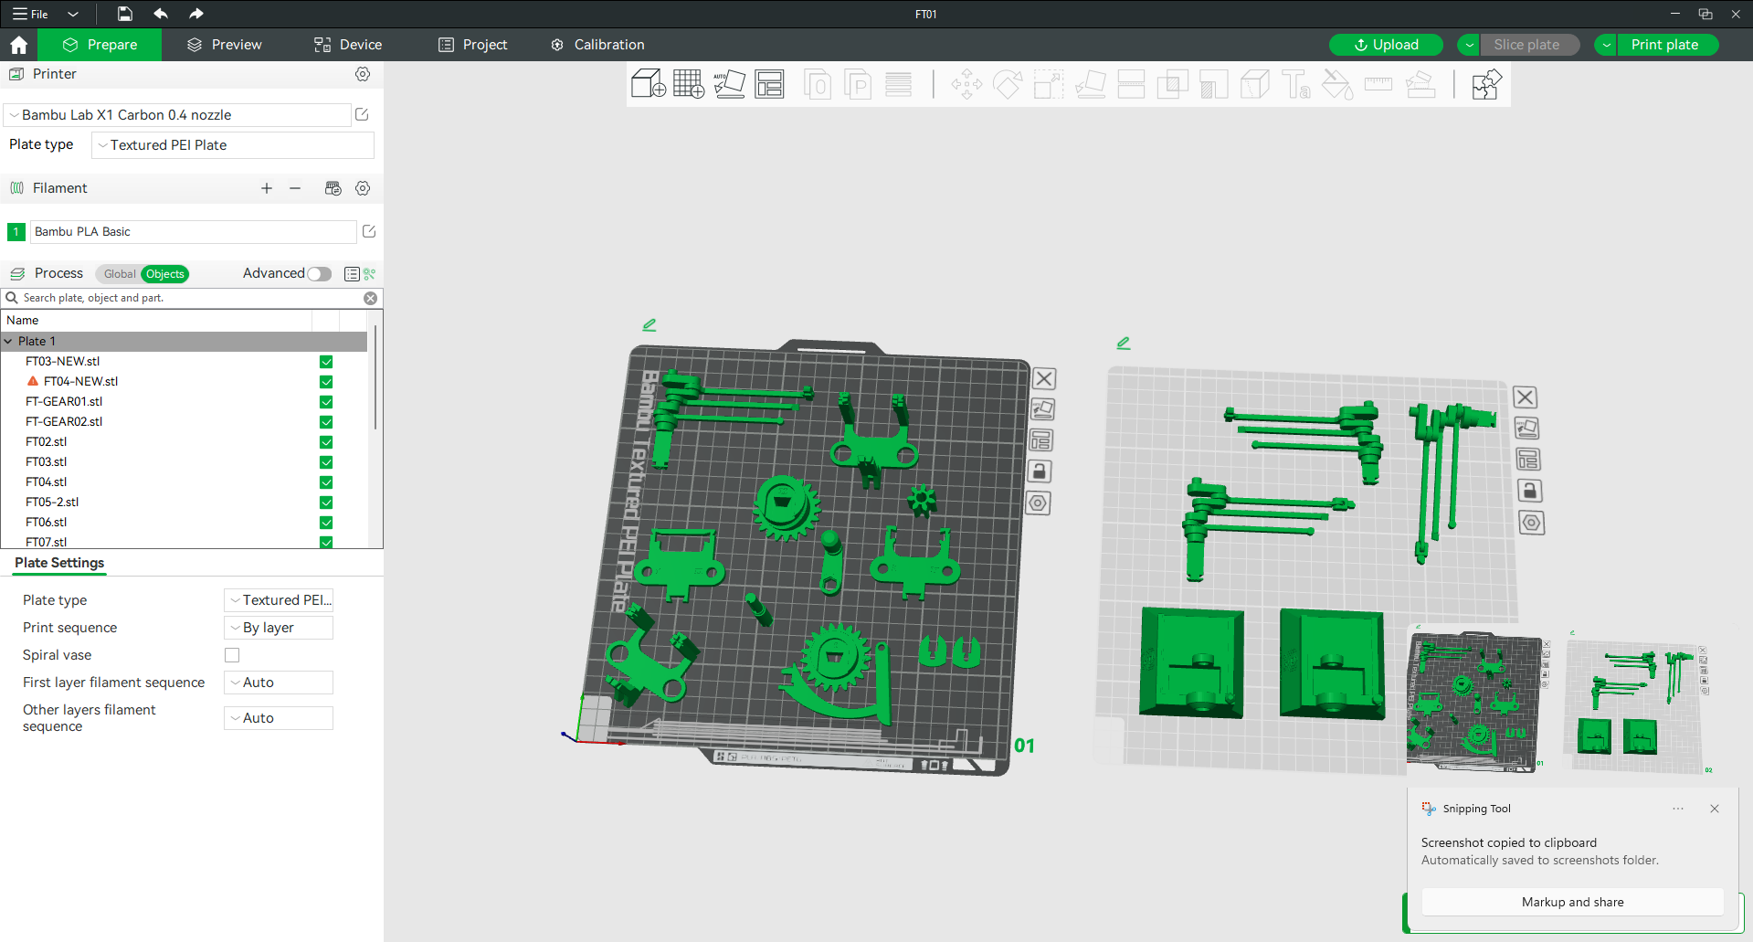Click the auto orient icon beside plate 01

1042,409
